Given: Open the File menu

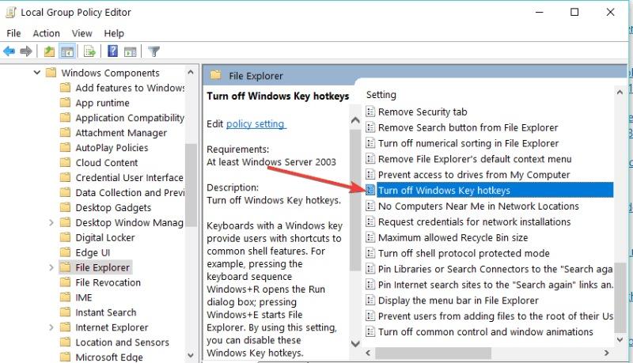Looking at the screenshot, I should click(x=13, y=33).
